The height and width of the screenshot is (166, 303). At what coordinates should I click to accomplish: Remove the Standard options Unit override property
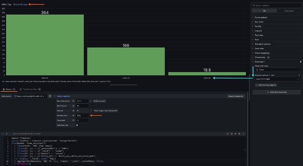pos(299,75)
